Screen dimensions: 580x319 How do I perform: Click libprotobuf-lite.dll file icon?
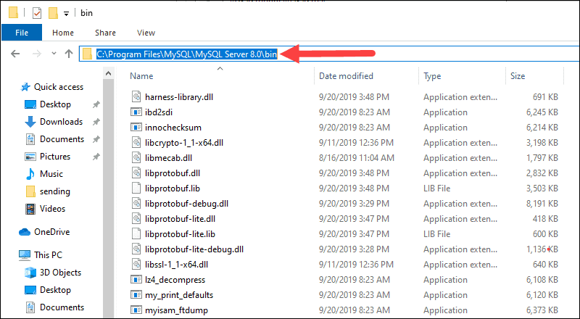click(x=136, y=219)
